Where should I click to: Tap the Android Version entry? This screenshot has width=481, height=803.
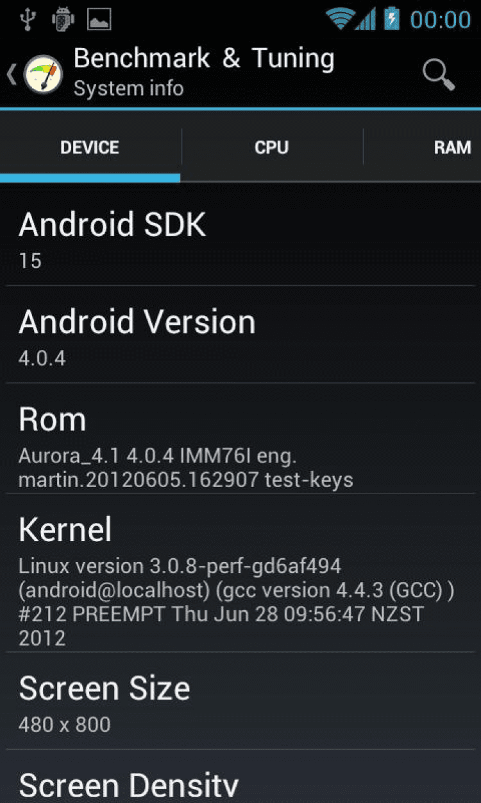tap(240, 335)
